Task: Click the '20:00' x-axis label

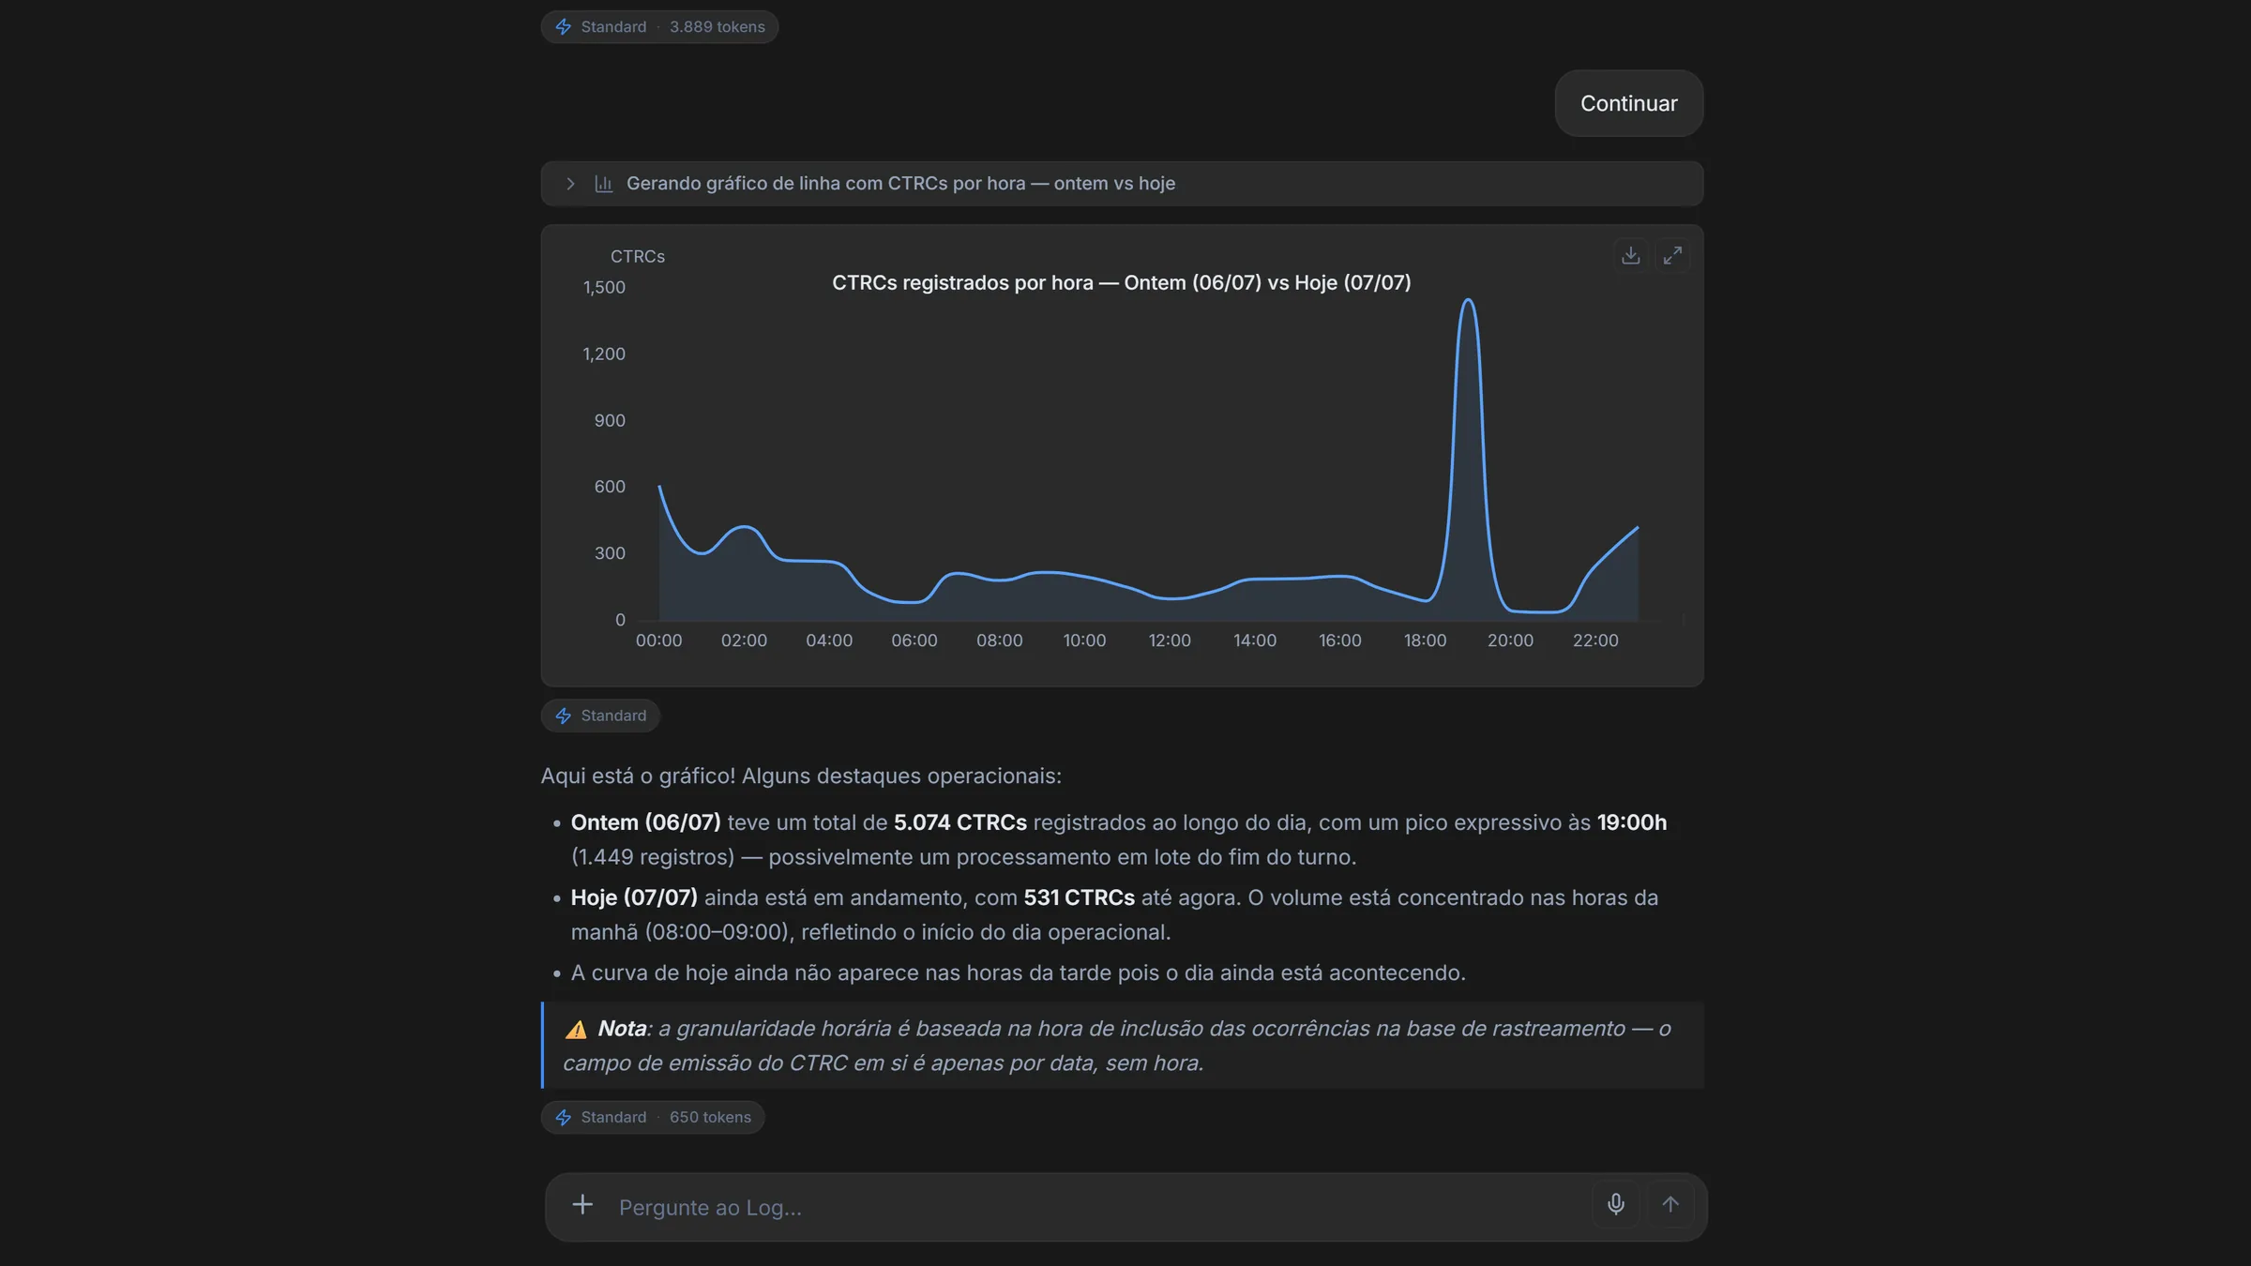Action: point(1510,641)
